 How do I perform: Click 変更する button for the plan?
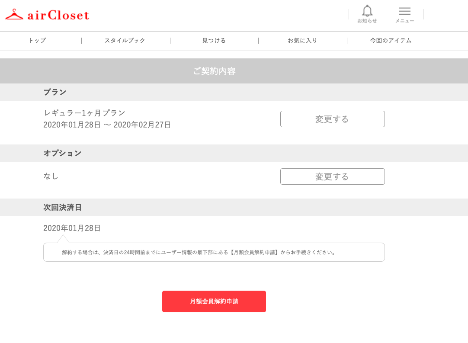333,119
